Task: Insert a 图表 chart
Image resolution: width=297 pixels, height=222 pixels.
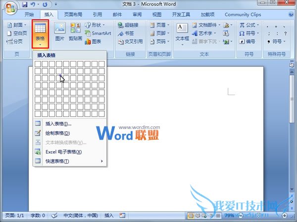Action: point(93,41)
